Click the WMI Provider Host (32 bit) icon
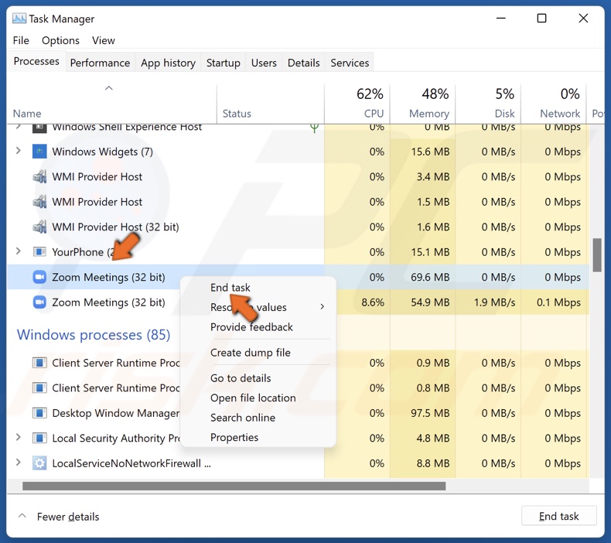The image size is (611, 543). (x=39, y=227)
